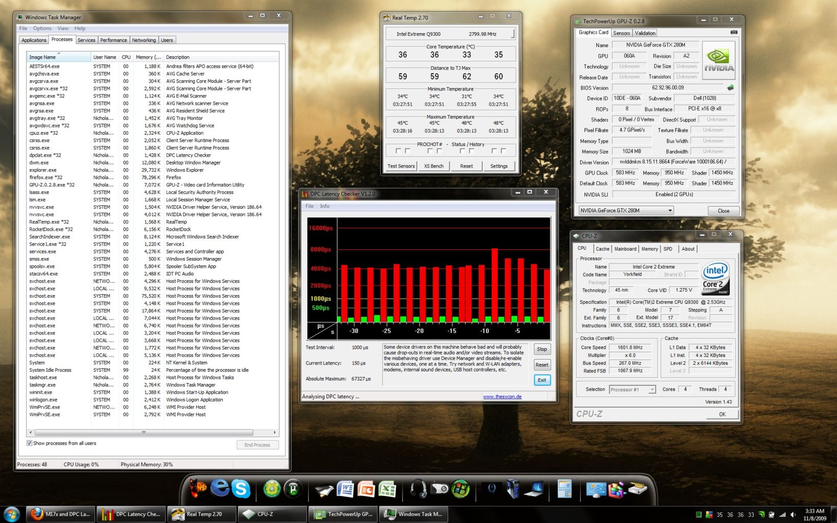Image resolution: width=837 pixels, height=523 pixels.
Task: Click the colorful blocks dock icon
Action: [618, 490]
